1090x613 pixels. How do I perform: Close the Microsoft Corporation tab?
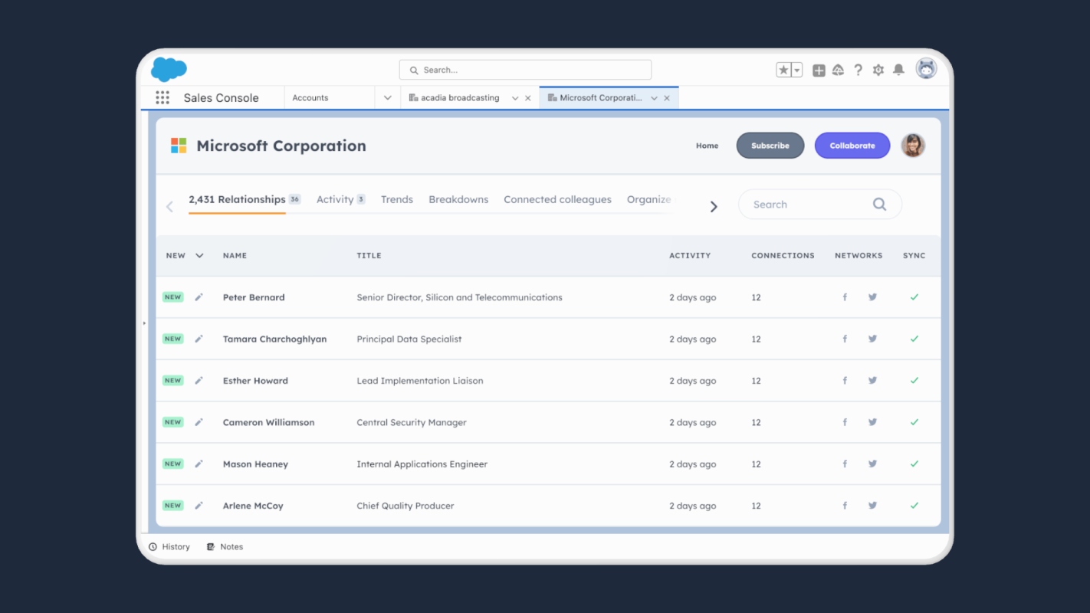[667, 98]
